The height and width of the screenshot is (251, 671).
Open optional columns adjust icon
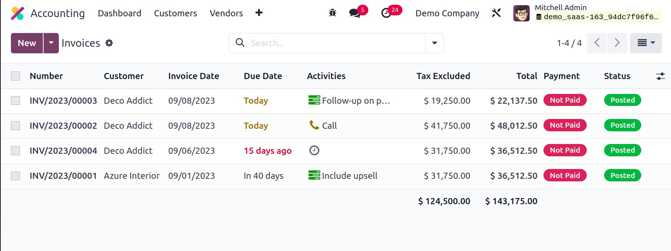click(x=660, y=76)
